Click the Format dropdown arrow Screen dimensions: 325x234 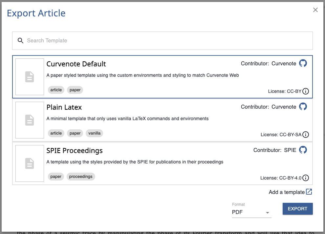267,213
